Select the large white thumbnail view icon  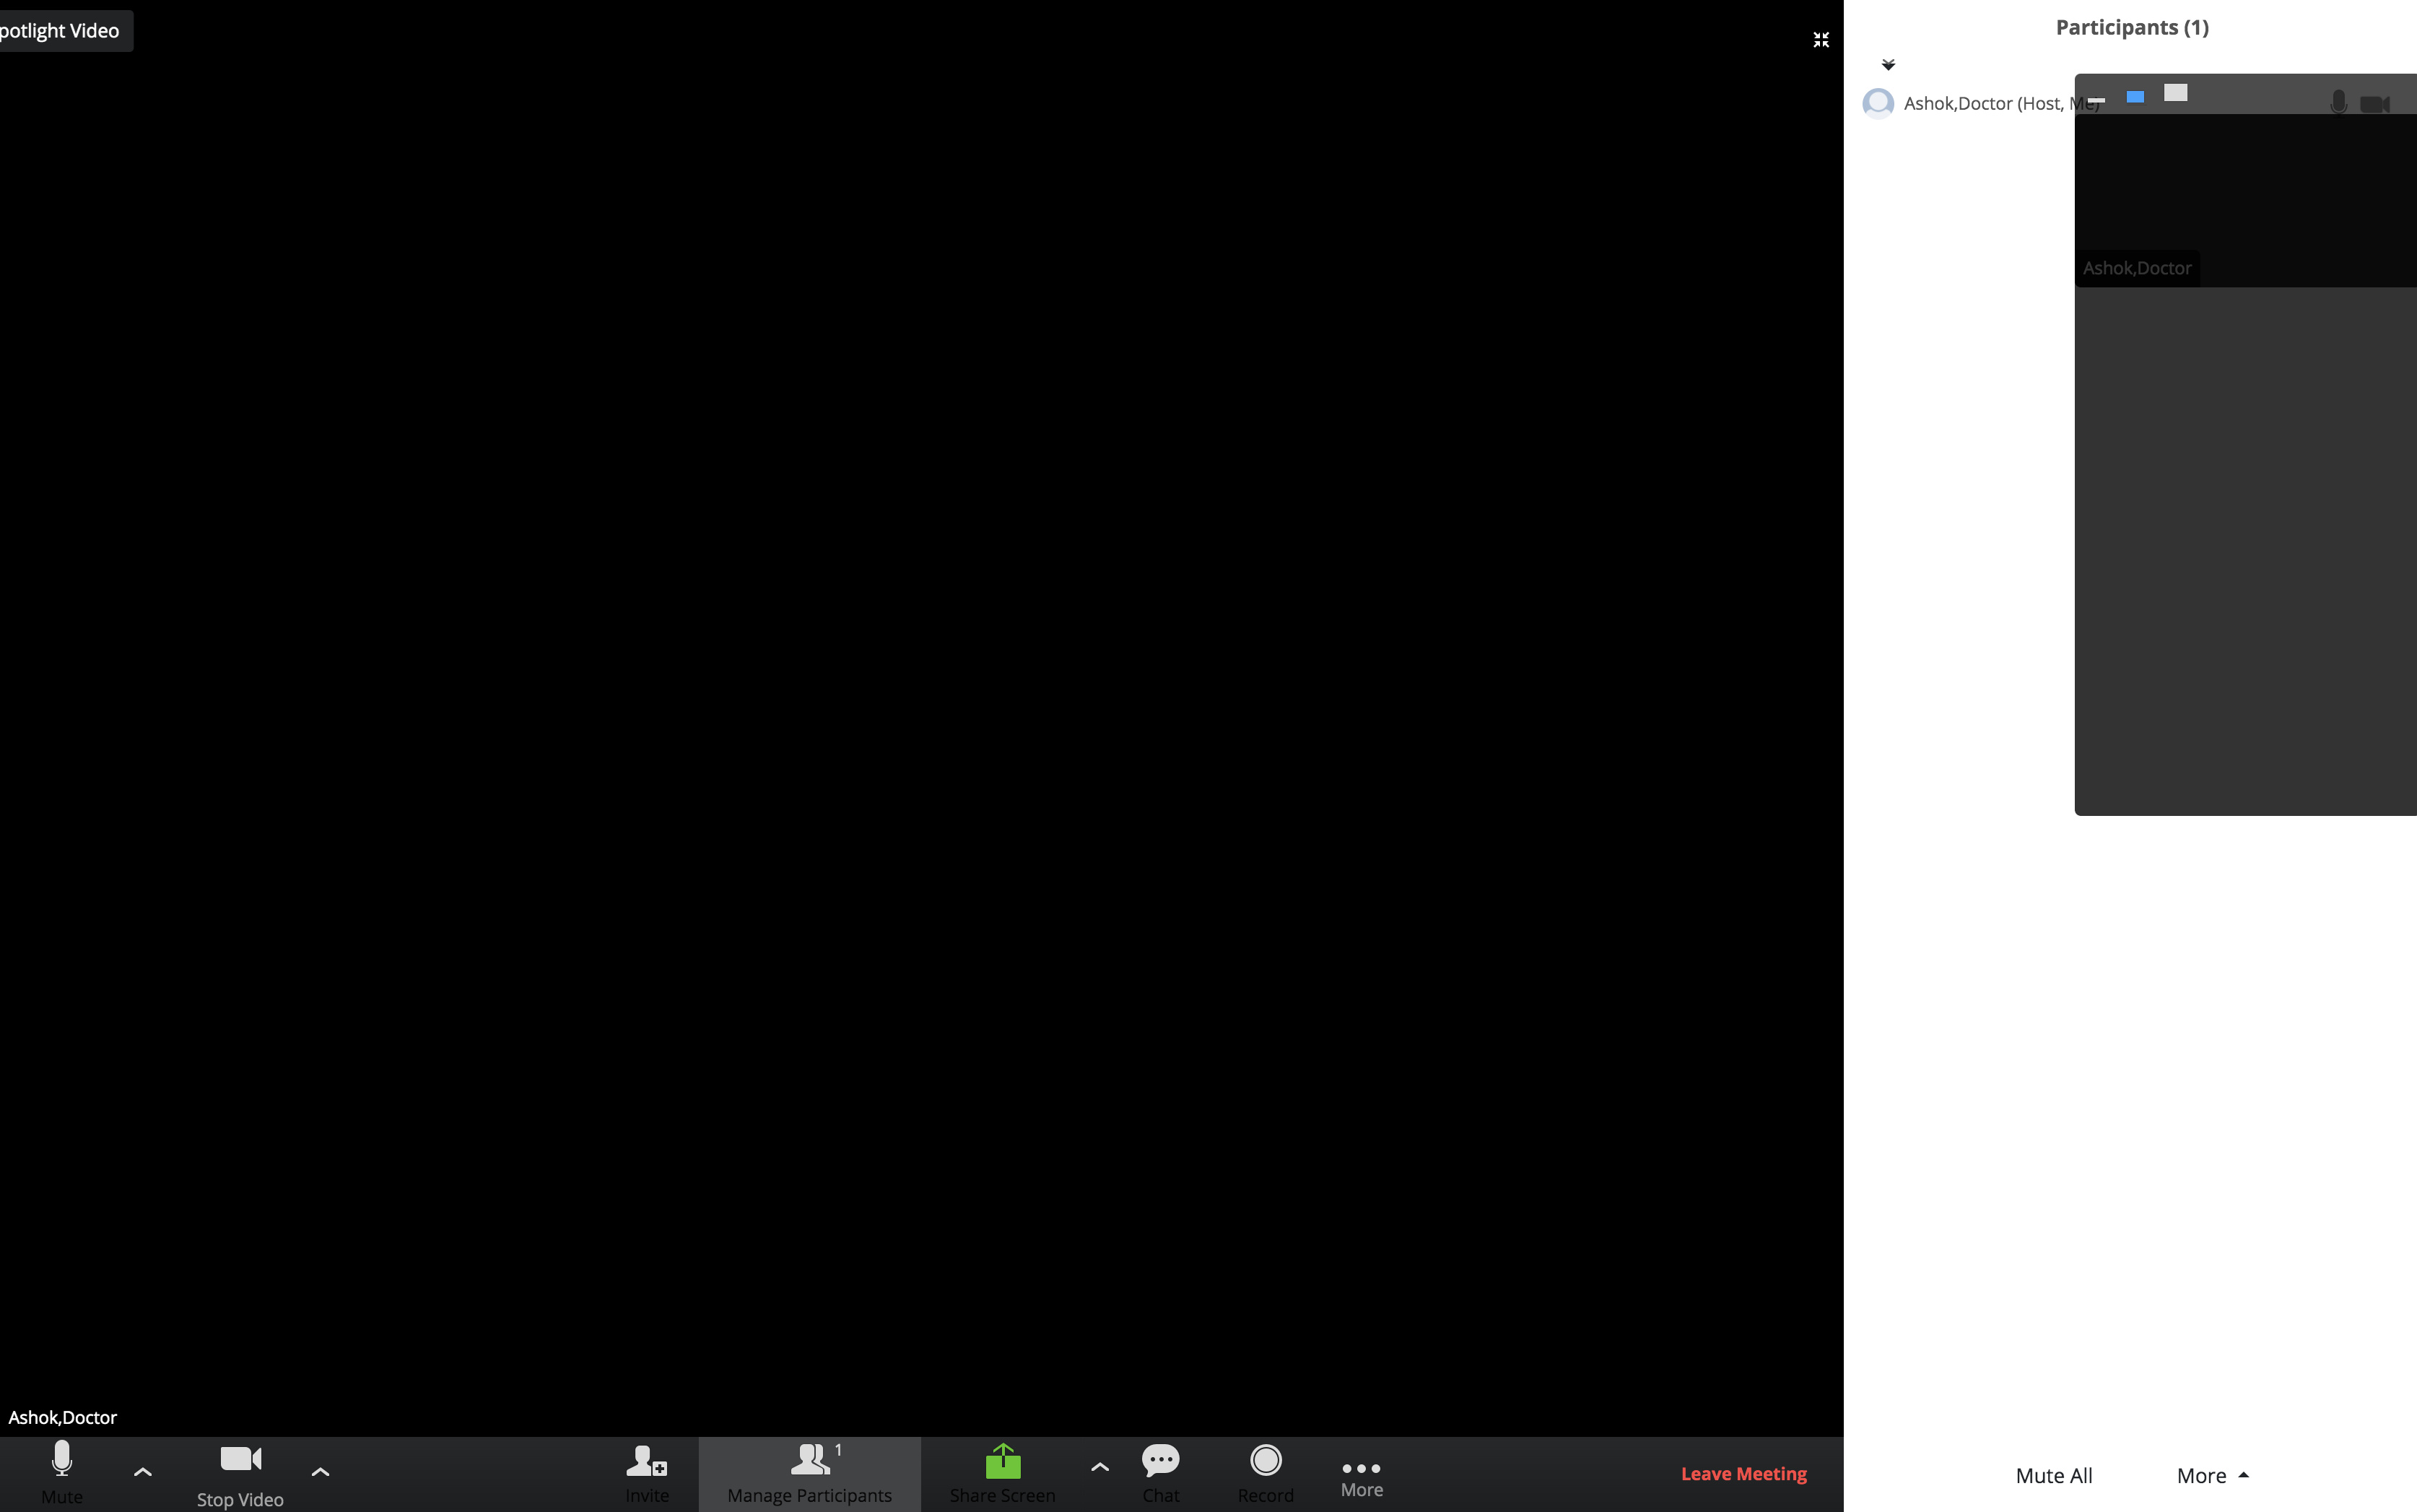2176,93
